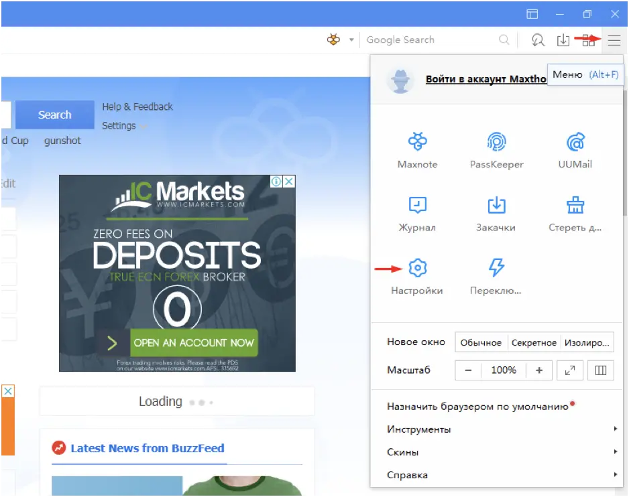Open the PassKeeper password manager
This screenshot has width=629, height=497.
[496, 149]
